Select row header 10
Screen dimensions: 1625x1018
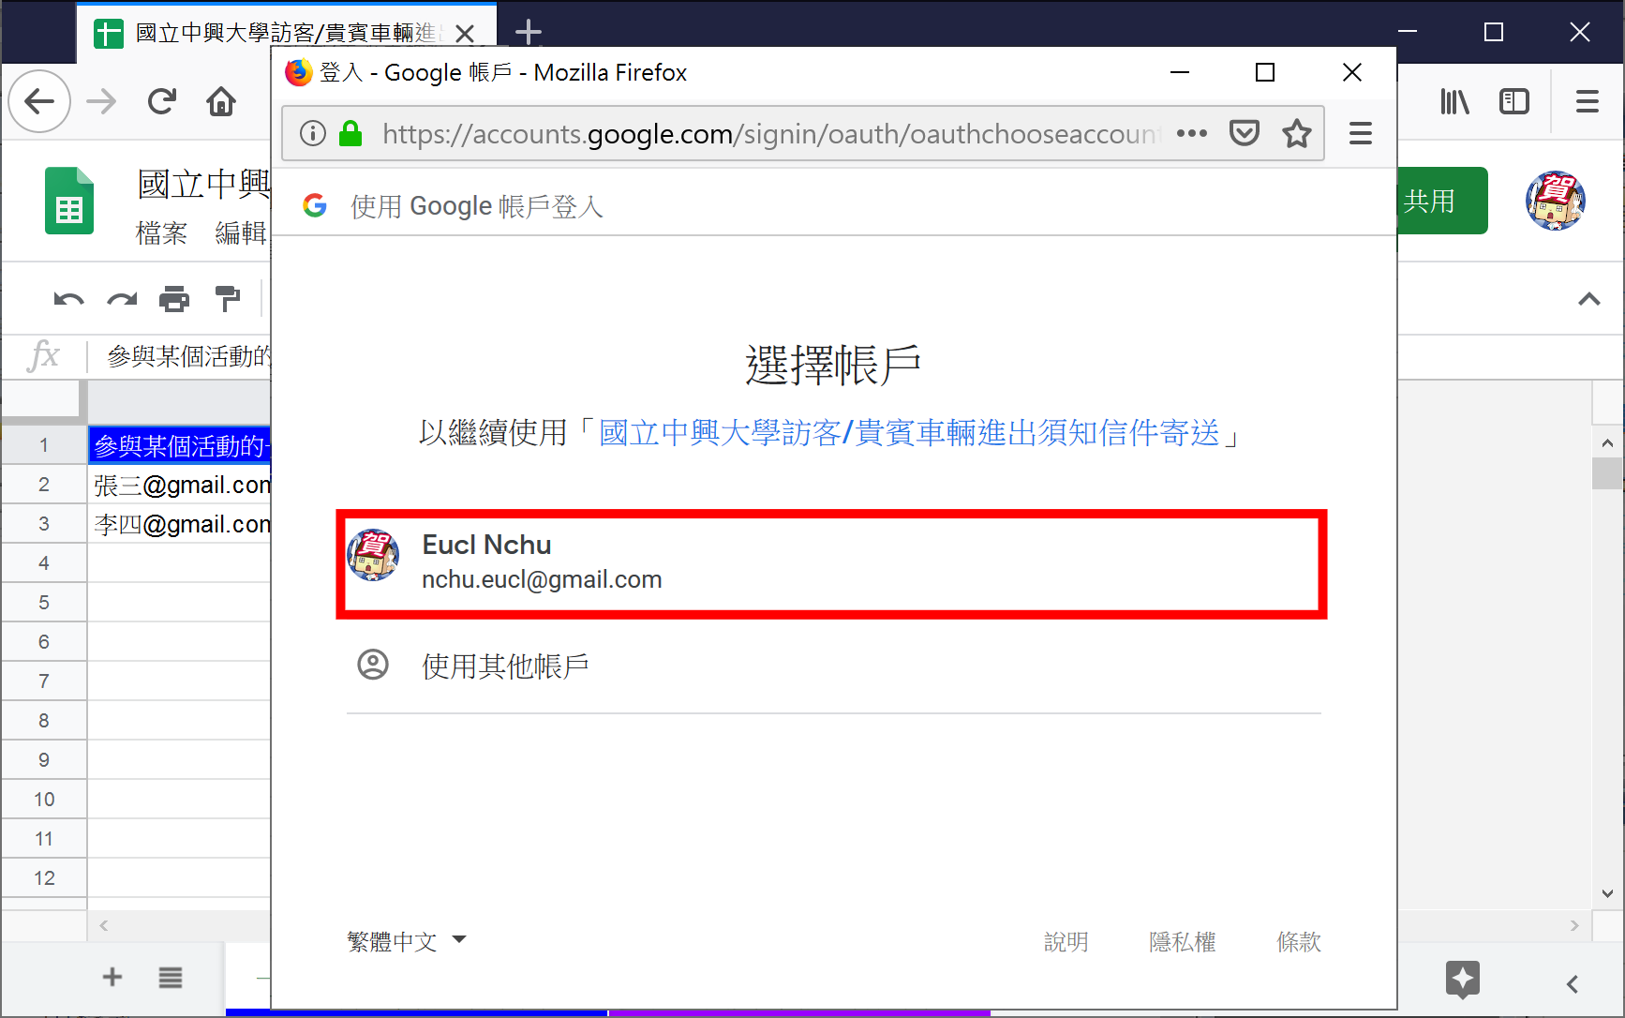pos(44,800)
